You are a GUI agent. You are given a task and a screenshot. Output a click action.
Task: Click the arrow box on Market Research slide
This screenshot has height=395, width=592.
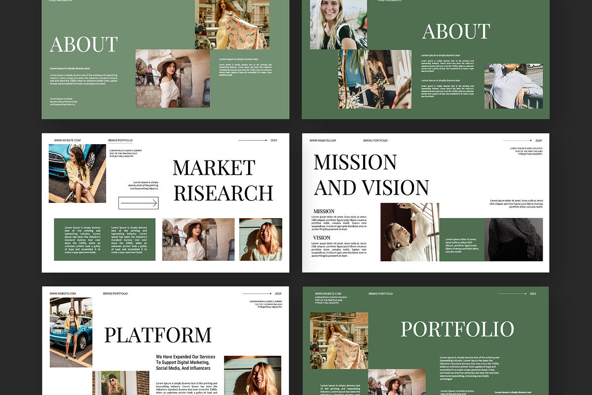(x=139, y=202)
